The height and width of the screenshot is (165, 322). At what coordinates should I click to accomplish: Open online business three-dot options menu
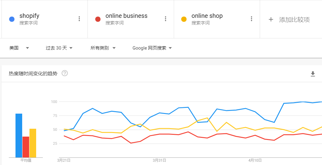[166, 19]
